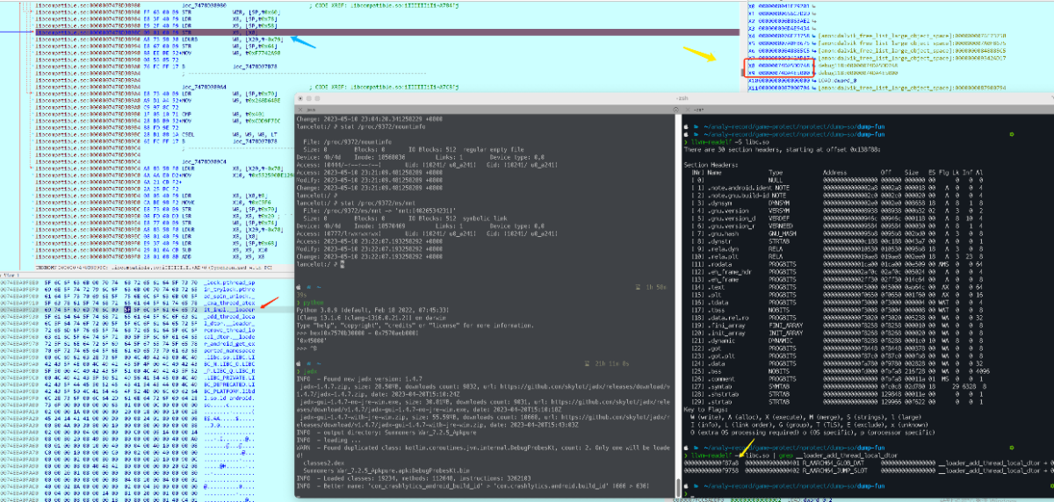Click the green status dot in right terminal prompt
This screenshot has height=502, width=1054.
click(1012, 134)
